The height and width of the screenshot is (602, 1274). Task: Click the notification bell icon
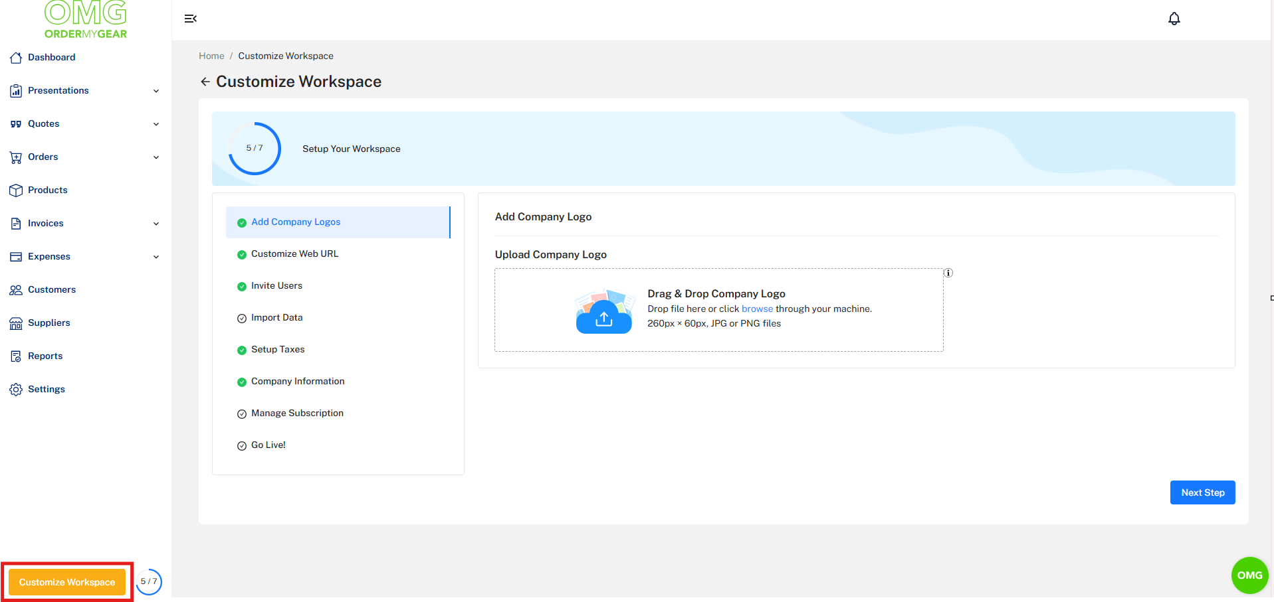click(x=1174, y=18)
